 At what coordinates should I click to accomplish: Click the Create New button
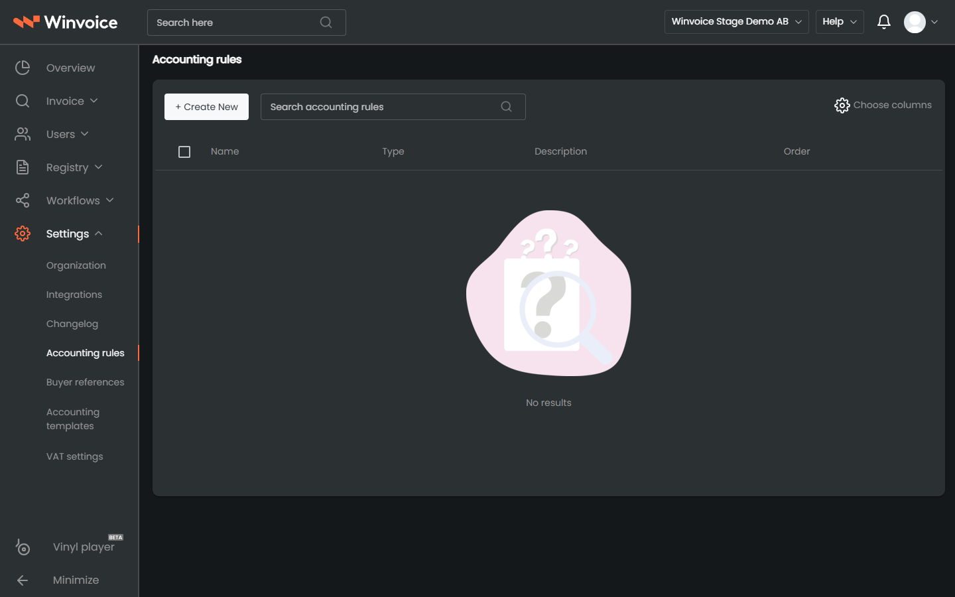coord(206,107)
